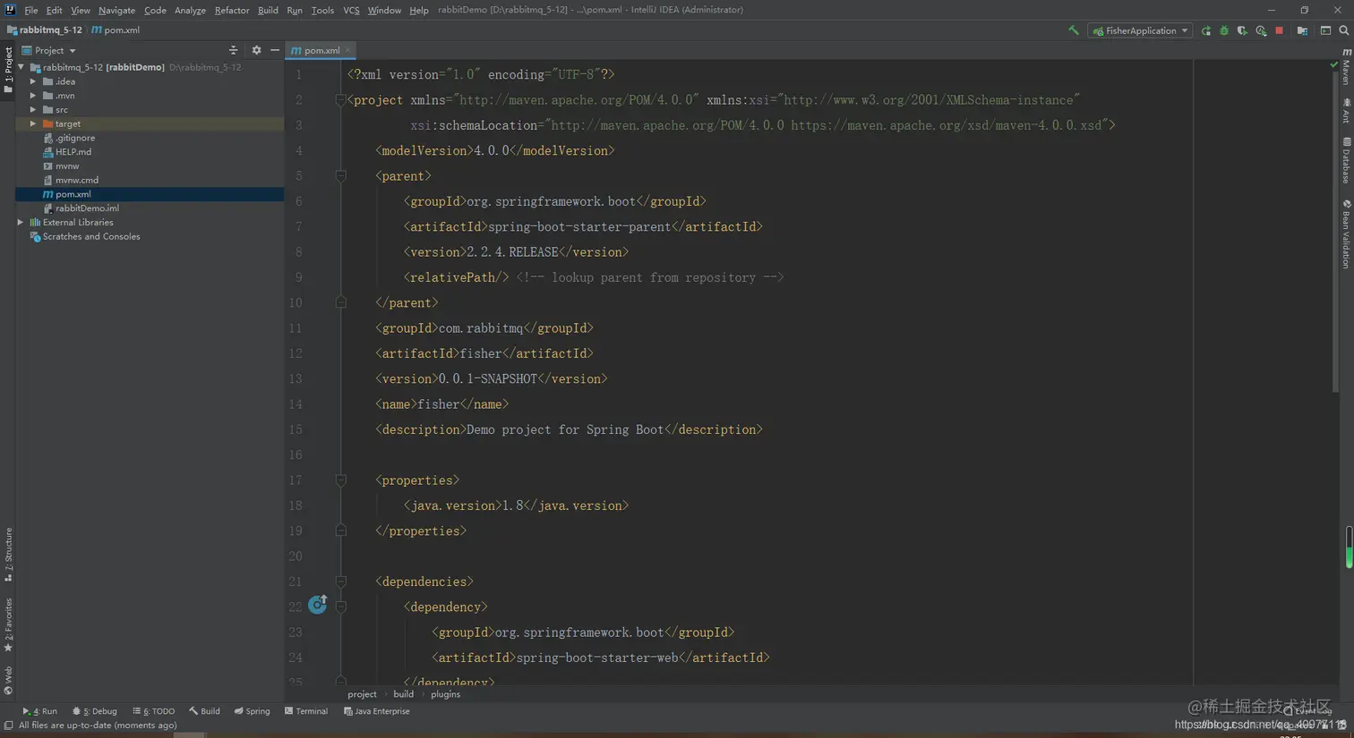Fold the dependencies tag at line 21
Image resolution: width=1354 pixels, height=738 pixels.
click(341, 581)
